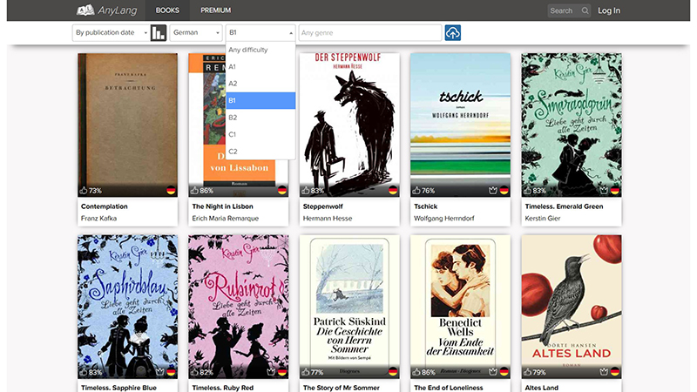Click the Any genre field

(369, 32)
